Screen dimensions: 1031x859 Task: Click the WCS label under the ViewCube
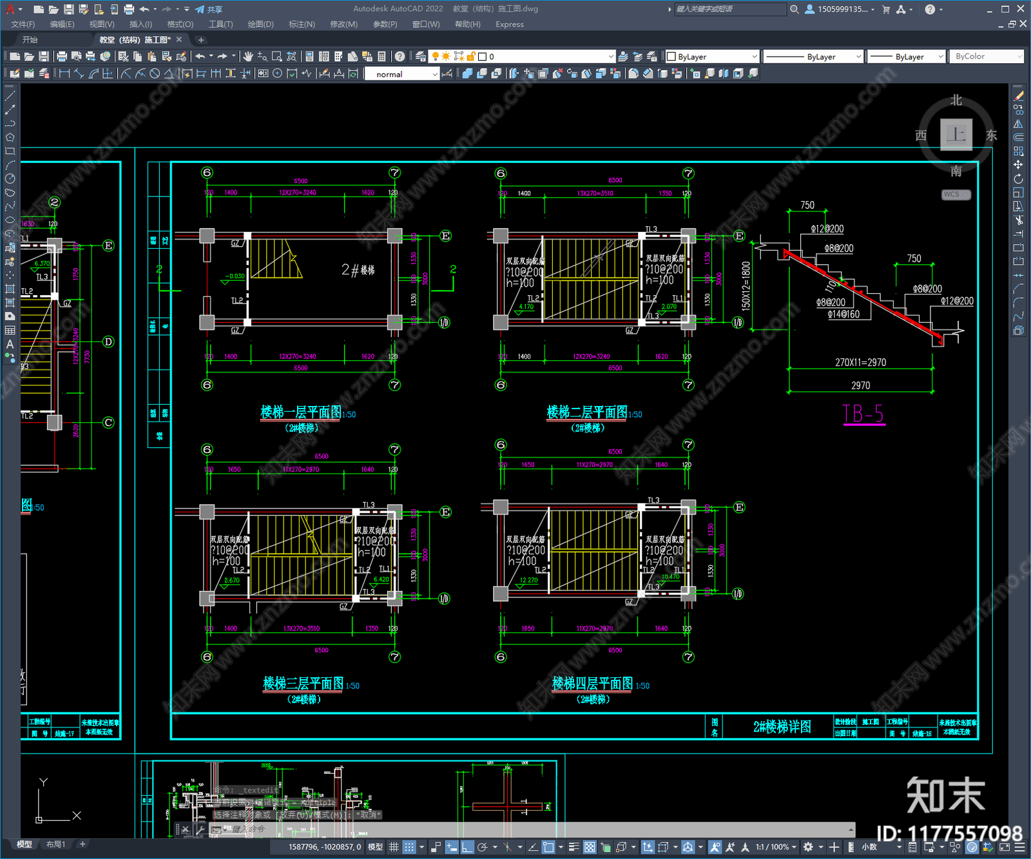pos(955,195)
